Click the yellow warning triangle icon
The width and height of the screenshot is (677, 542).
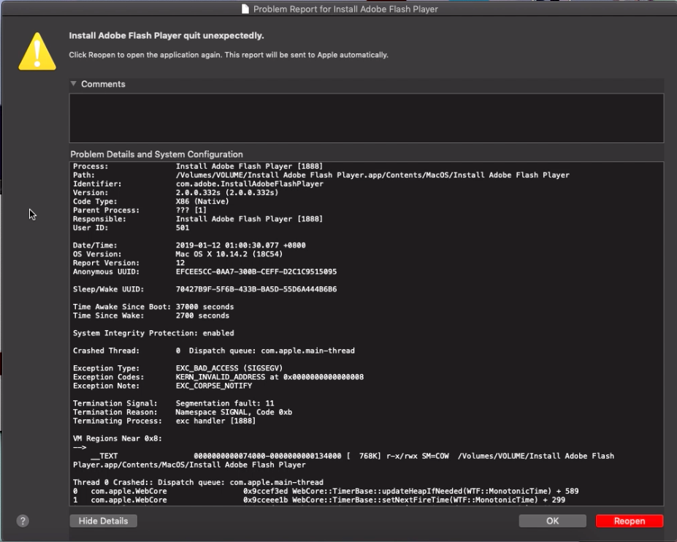pyautogui.click(x=37, y=51)
